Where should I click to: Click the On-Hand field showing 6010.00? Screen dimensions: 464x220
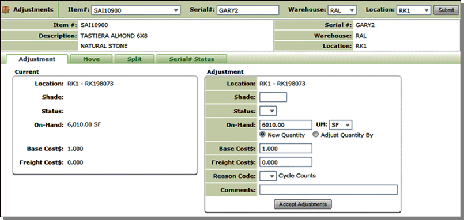285,125
